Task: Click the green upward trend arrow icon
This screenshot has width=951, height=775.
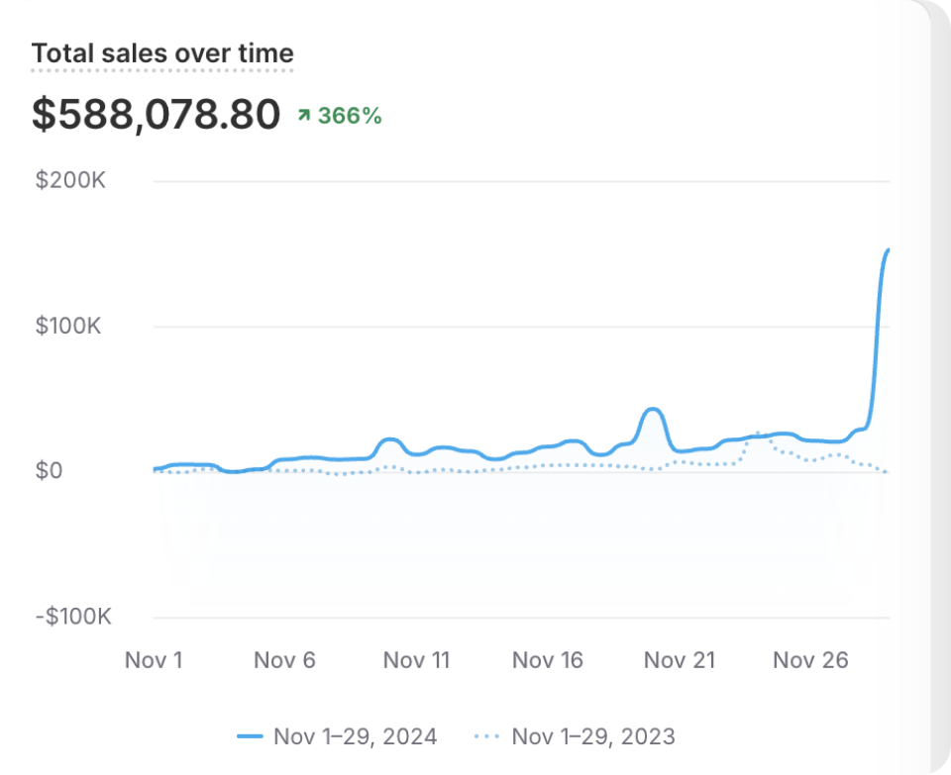Action: [303, 117]
